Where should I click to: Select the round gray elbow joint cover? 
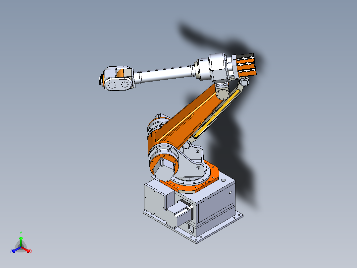click(x=222, y=94)
